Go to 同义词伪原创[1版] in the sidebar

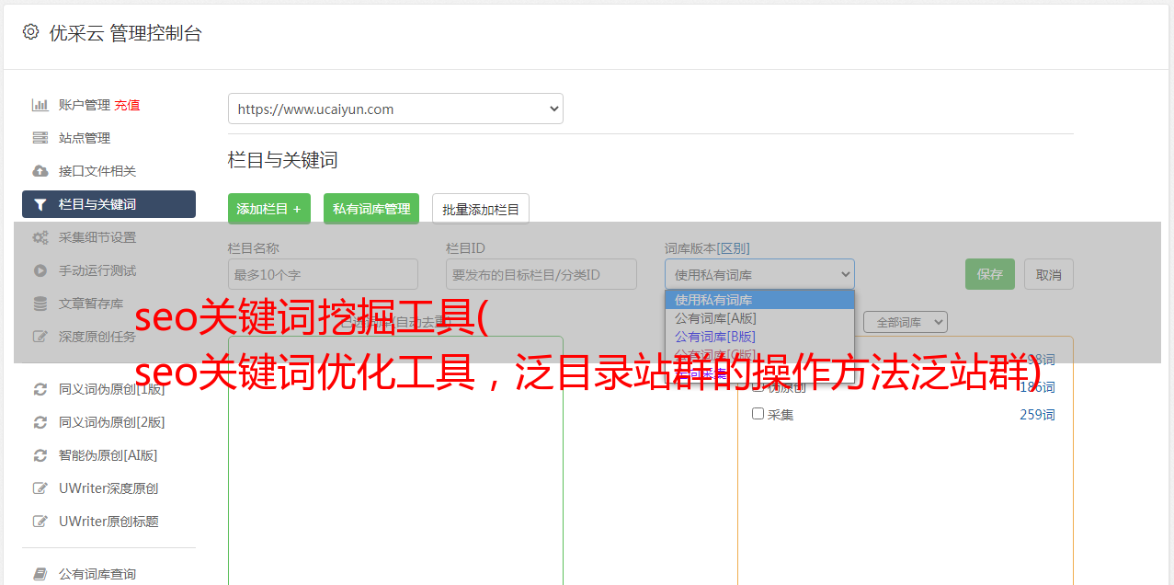(111, 389)
